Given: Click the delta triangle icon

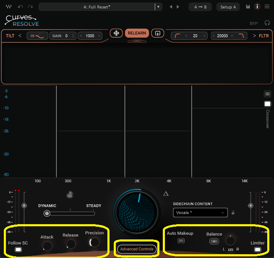Looking at the screenshot, I should 166,194.
